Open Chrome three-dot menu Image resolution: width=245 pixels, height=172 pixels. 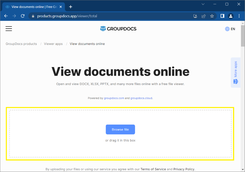click(x=239, y=16)
